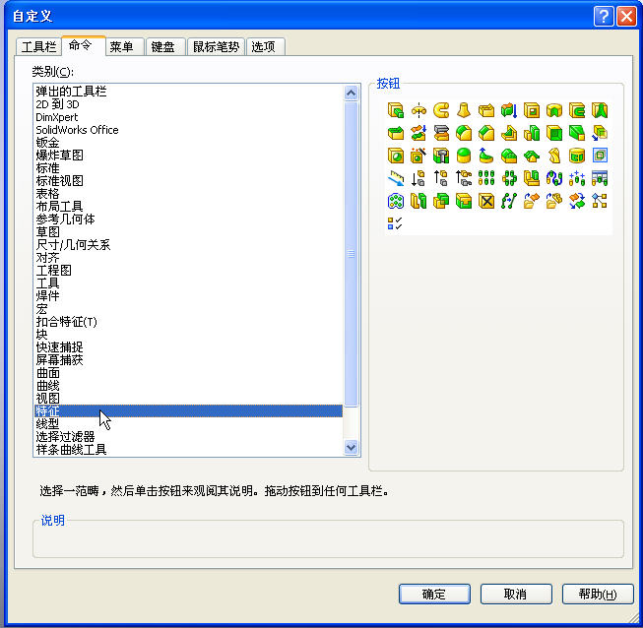Viewport: 643px width, 628px height.
Task: Confirm with the 确定 button
Action: pyautogui.click(x=434, y=594)
